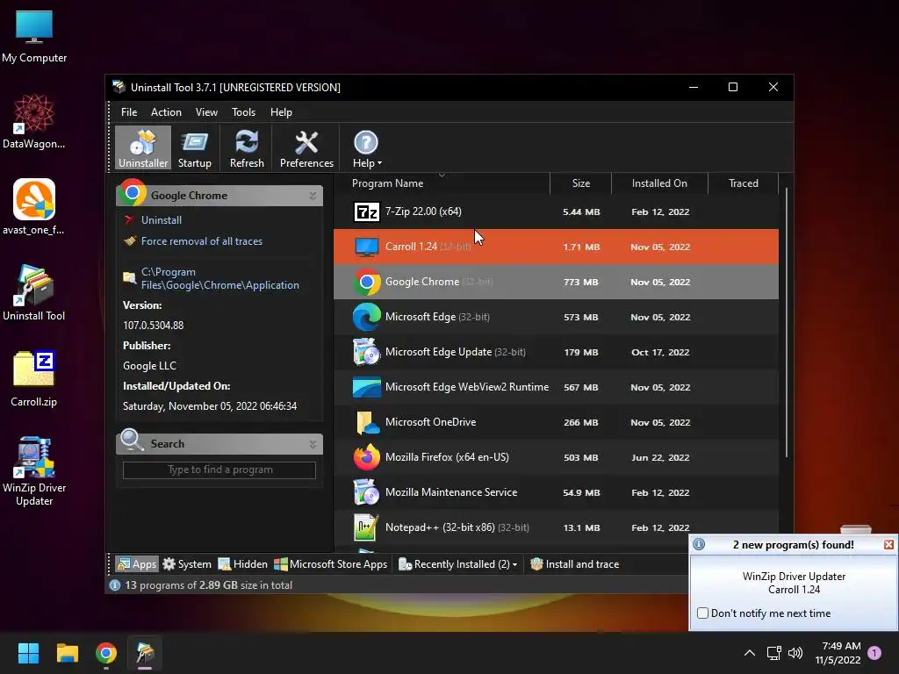Open the Preferences tool
The width and height of the screenshot is (899, 674).
coord(306,147)
